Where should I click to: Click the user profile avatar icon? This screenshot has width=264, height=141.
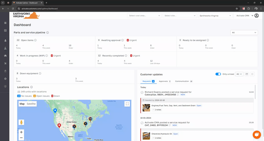click(256, 16)
